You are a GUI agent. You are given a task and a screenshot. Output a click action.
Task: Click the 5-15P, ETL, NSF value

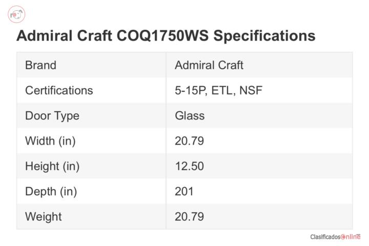click(x=218, y=90)
